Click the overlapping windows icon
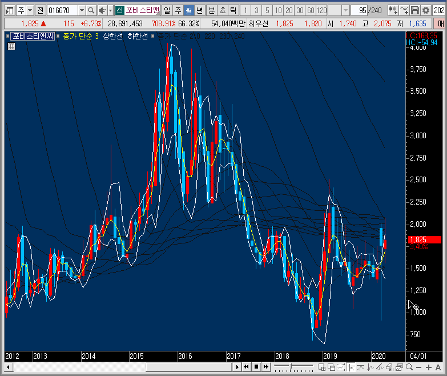Screen dimensions: 447x376 click(332, 367)
